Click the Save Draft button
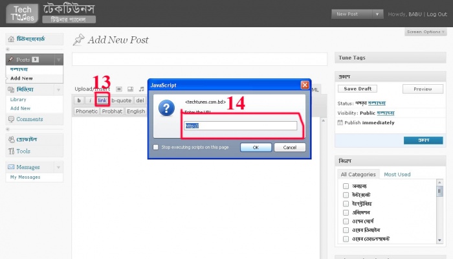This screenshot has width=453, height=259. click(357, 89)
